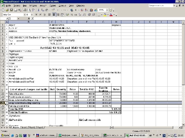Cut selection with the scissors icon

pos(39,10)
